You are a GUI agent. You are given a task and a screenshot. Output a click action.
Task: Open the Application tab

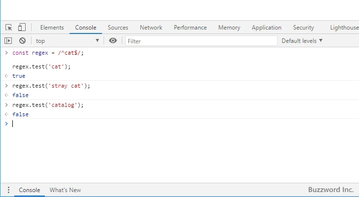pos(266,28)
